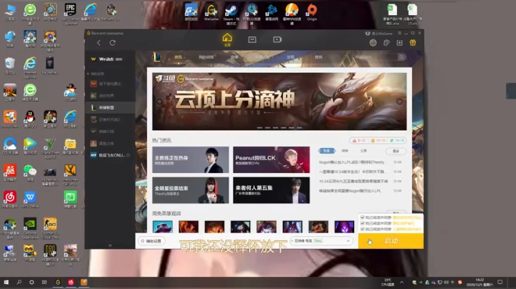Show hidden system tray icons chevron

click(x=401, y=282)
